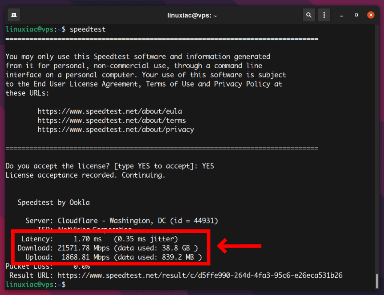This screenshot has height=295, width=384.
Task: Maximize the terminal window
Action: click(x=356, y=15)
